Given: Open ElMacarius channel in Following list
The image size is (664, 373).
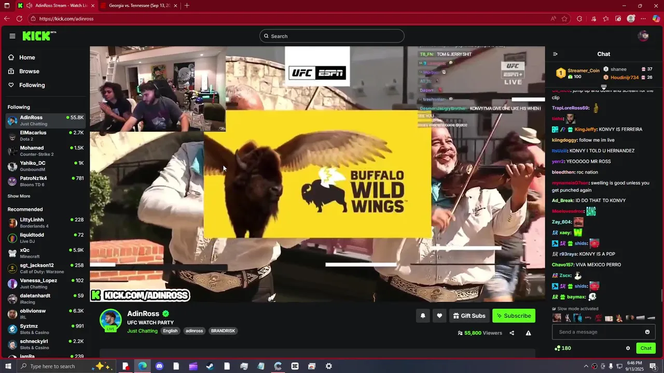Looking at the screenshot, I should coord(46,136).
